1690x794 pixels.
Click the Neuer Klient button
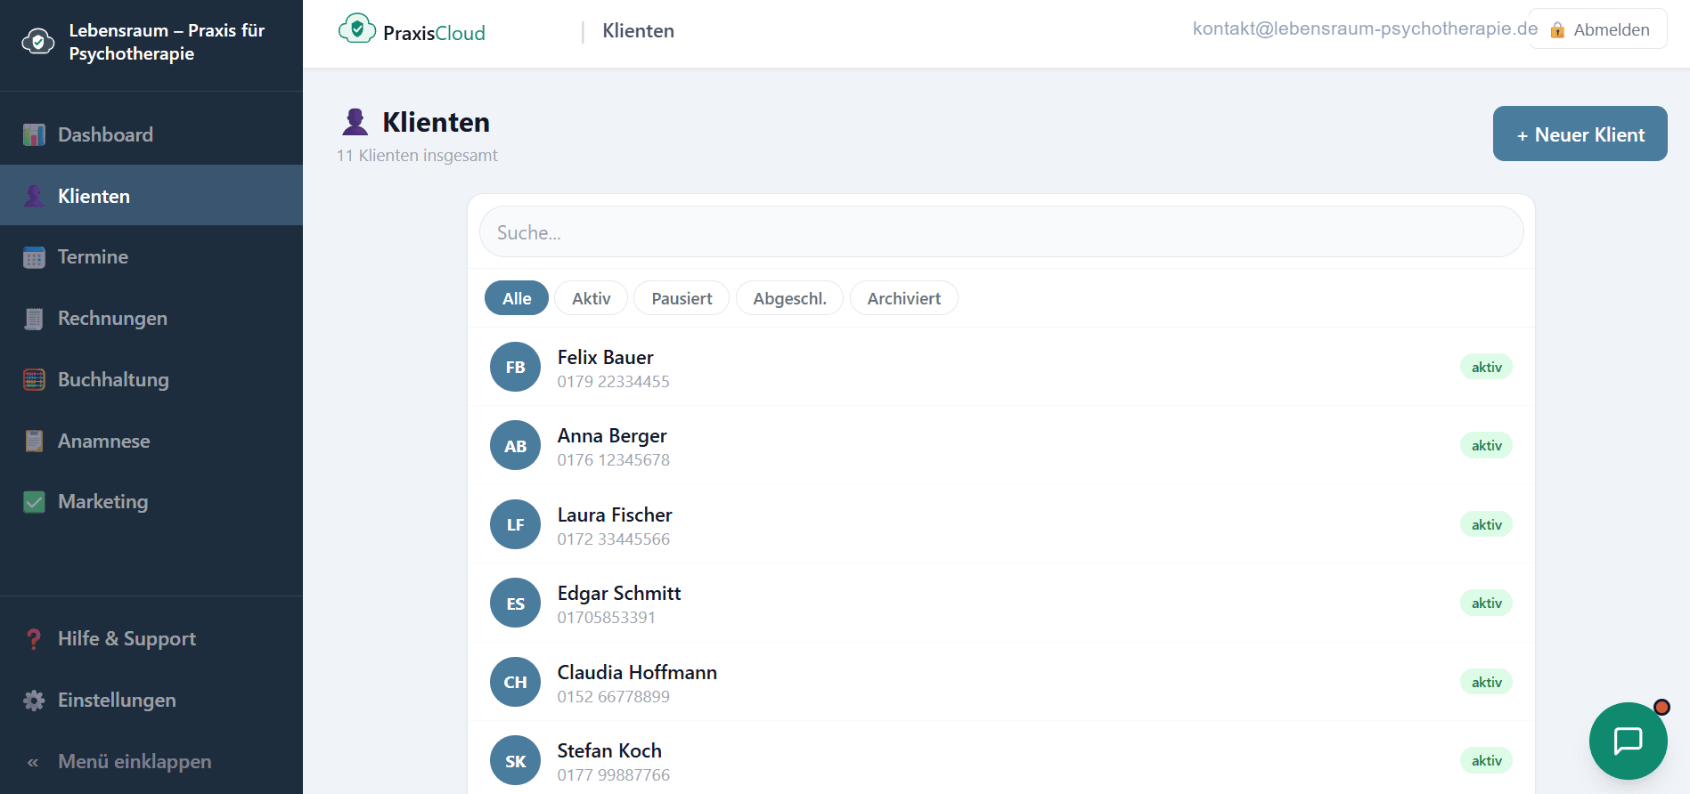click(1580, 134)
